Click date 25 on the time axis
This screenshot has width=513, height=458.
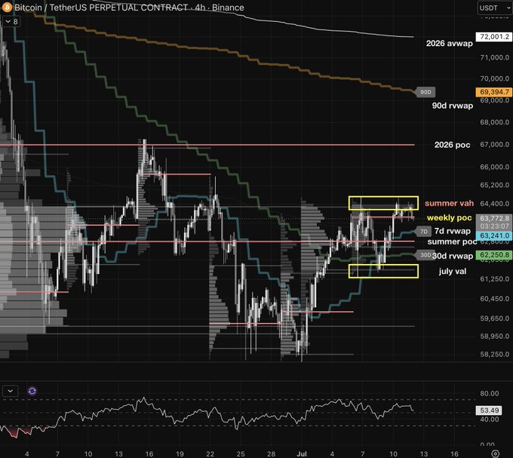(241, 453)
